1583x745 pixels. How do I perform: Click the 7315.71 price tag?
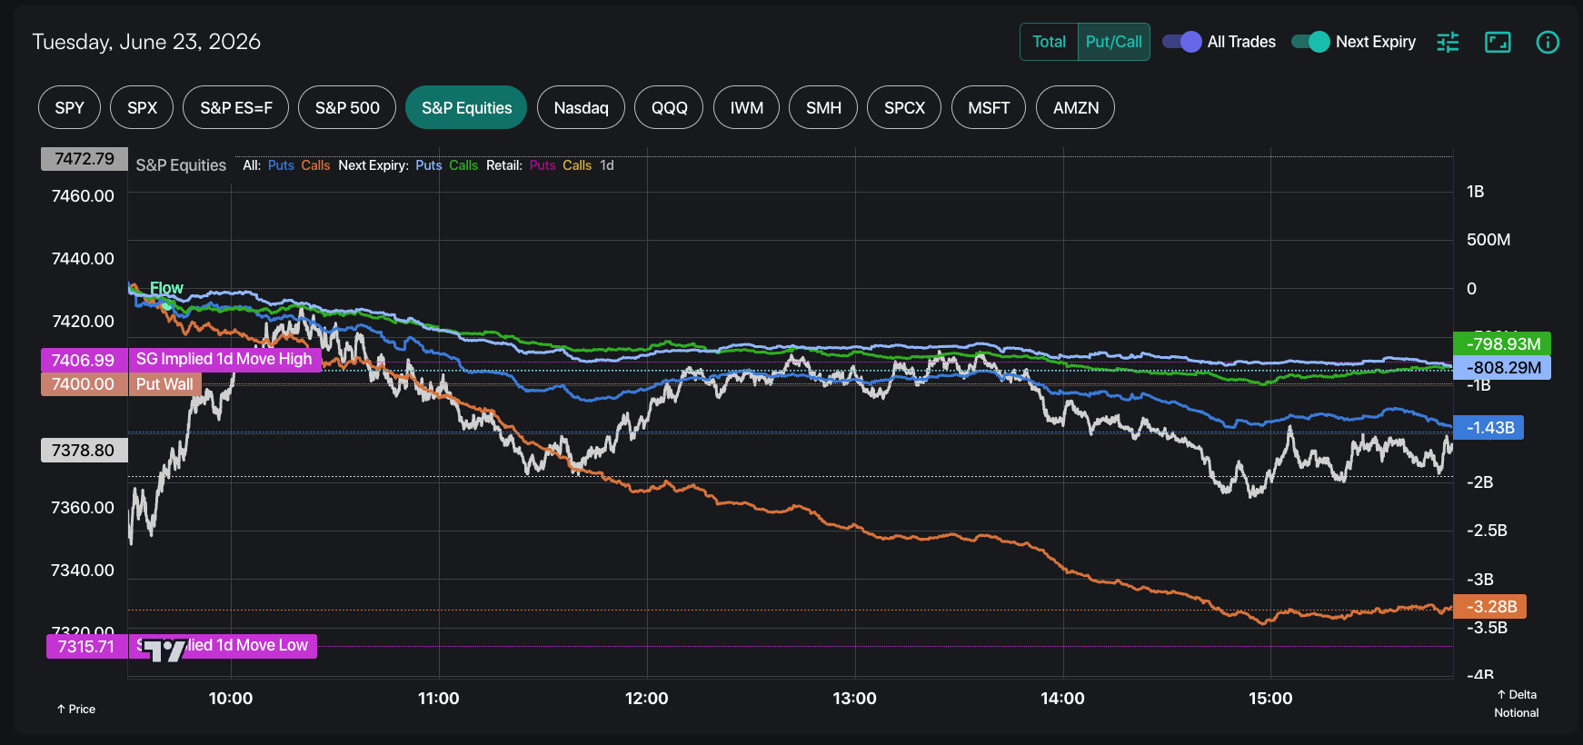tap(86, 647)
